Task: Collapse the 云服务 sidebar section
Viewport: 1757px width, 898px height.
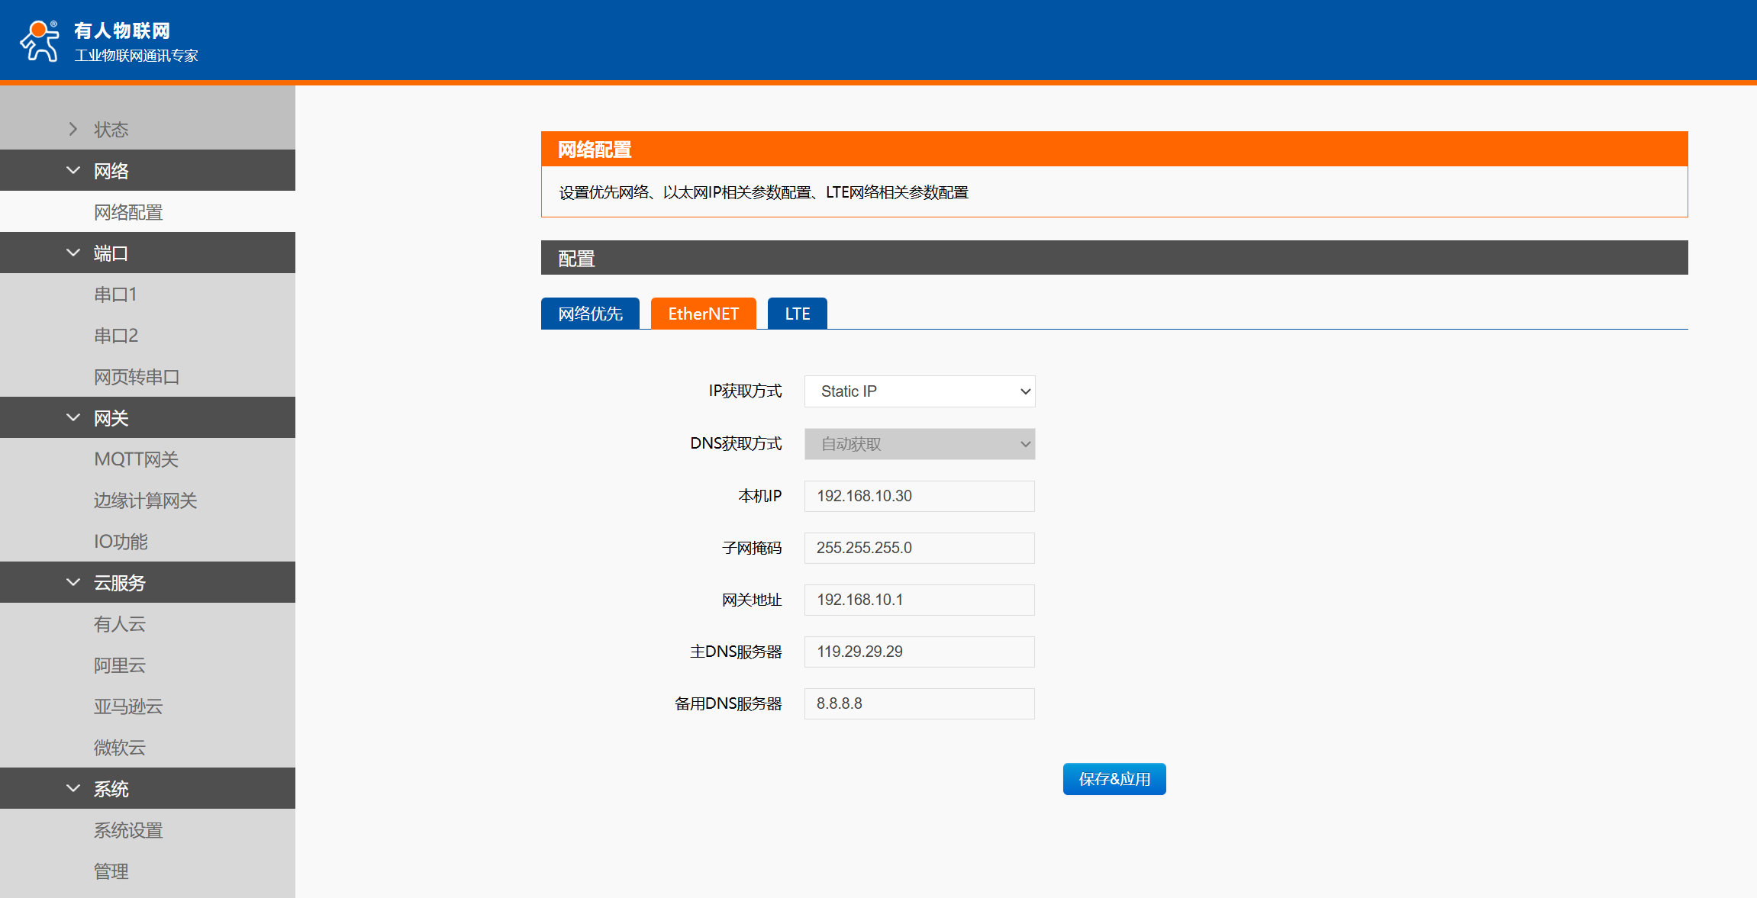Action: click(x=119, y=583)
